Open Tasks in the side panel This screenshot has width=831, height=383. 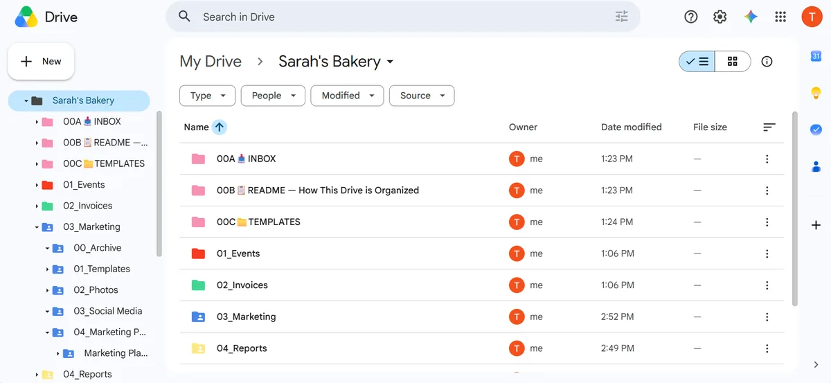point(816,130)
